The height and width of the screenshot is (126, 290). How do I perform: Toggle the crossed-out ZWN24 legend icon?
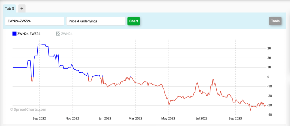click(x=58, y=34)
